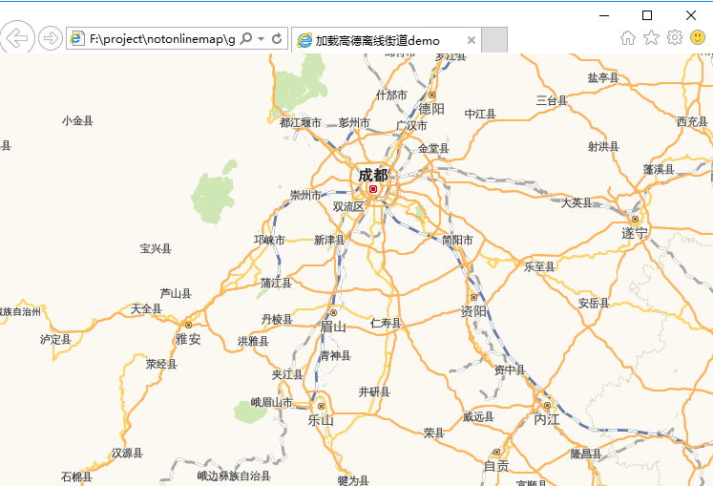Click the browser Forward arrow button
713x486 pixels.
tap(50, 38)
